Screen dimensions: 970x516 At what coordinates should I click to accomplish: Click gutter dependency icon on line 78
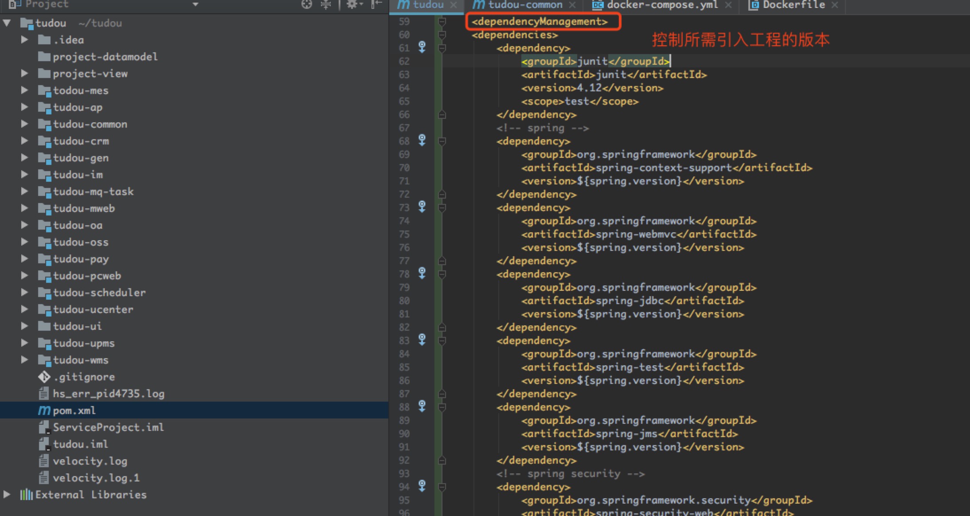click(422, 274)
